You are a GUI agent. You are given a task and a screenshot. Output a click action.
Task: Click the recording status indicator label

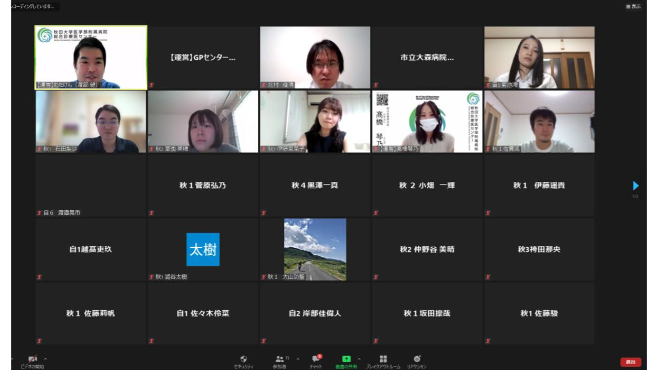[x=35, y=6]
